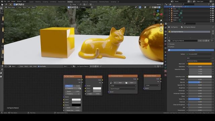This screenshot has width=215, height=121.
Task: Click Cube mesh icon in outliner
Action: (172, 15)
